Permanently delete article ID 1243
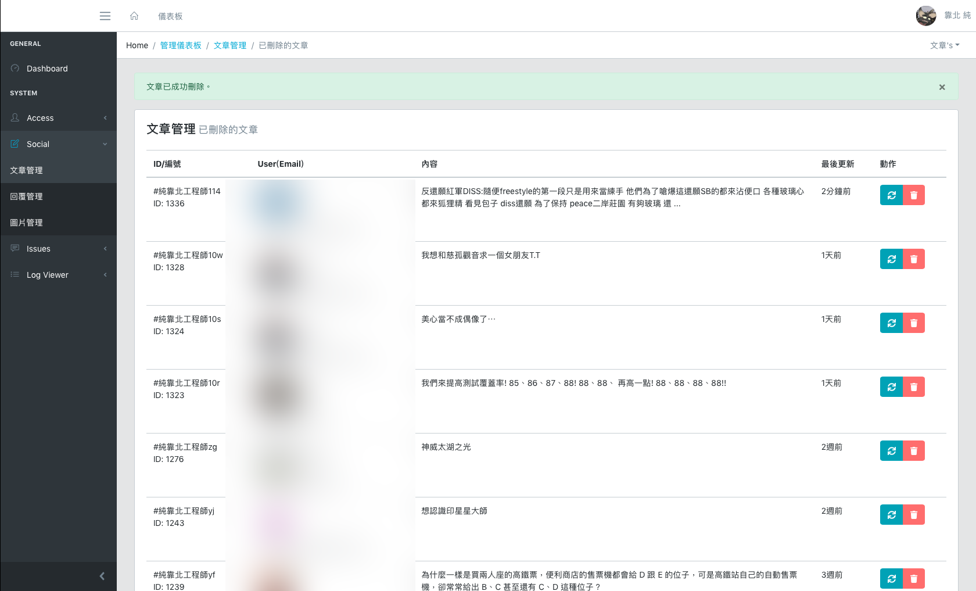This screenshot has width=976, height=591. click(914, 515)
